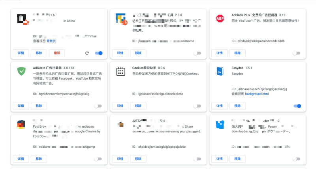Image resolution: width=316 pixels, height=169 pixels.
Task: Open 详情 for Adblock Plus
Action: click(x=219, y=53)
